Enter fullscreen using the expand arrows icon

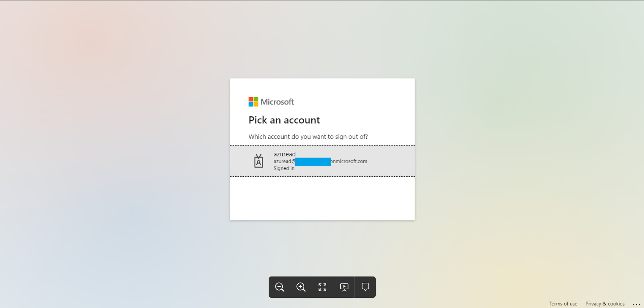click(322, 287)
